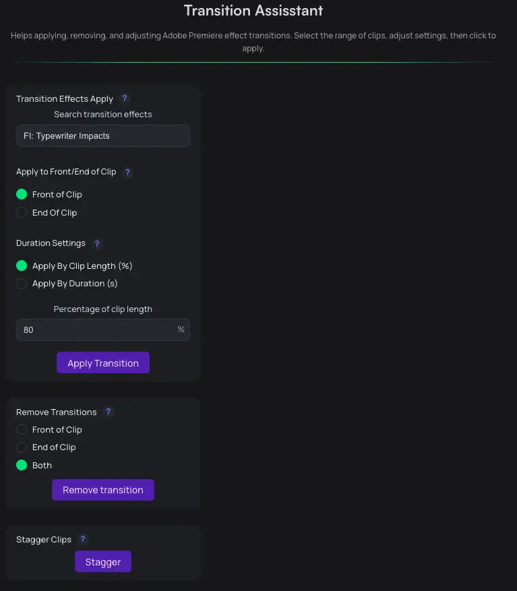Click the Search transition effects label
Image resolution: width=517 pixels, height=591 pixels.
pos(103,115)
